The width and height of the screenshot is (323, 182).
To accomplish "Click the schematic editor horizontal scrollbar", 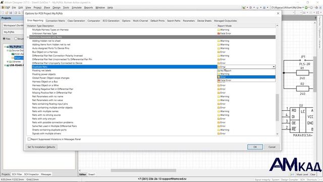I will coord(143,170).
